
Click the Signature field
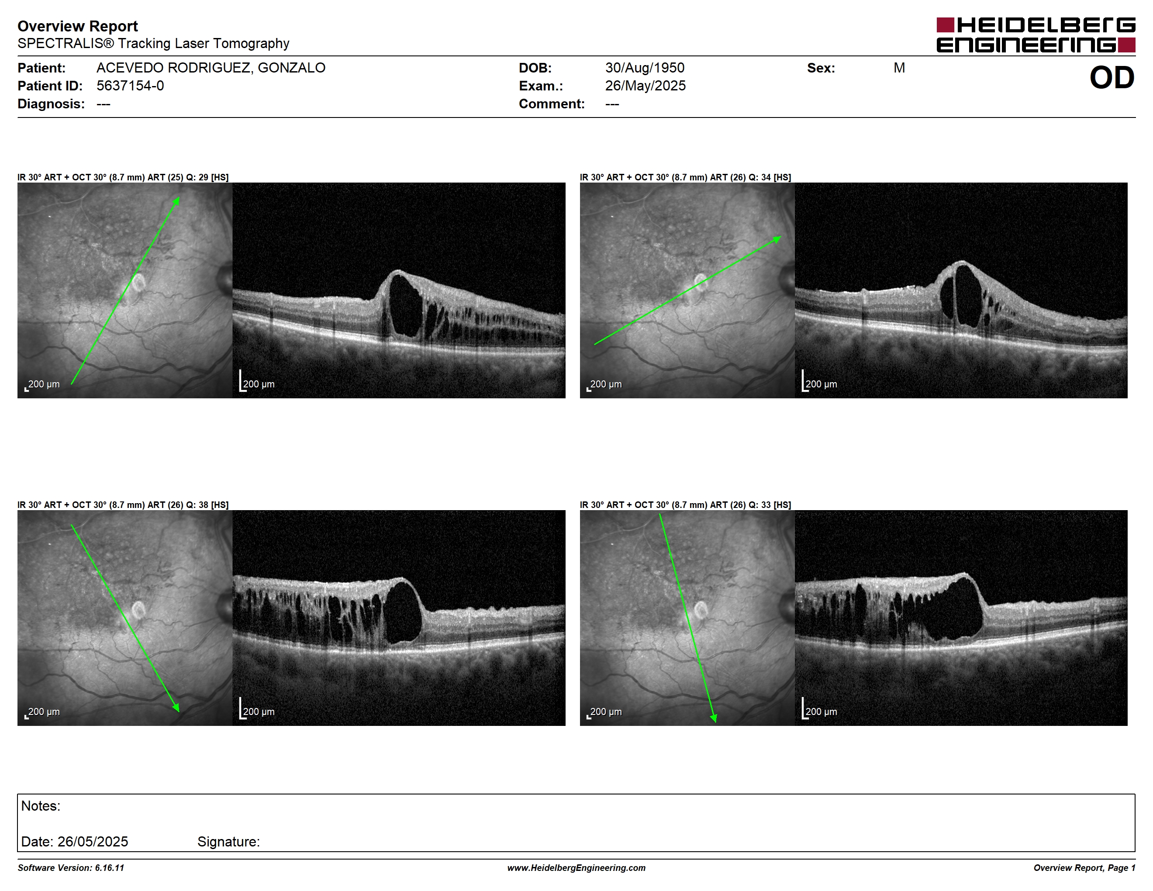(x=228, y=841)
